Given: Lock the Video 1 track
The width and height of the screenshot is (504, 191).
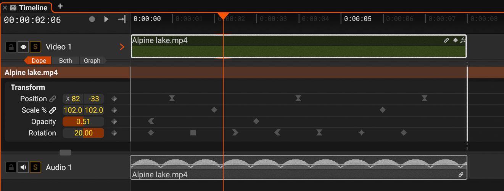Looking at the screenshot, I should tap(11, 47).
